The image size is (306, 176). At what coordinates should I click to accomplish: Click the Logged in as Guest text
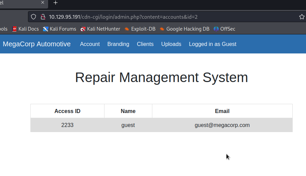pyautogui.click(x=212, y=44)
